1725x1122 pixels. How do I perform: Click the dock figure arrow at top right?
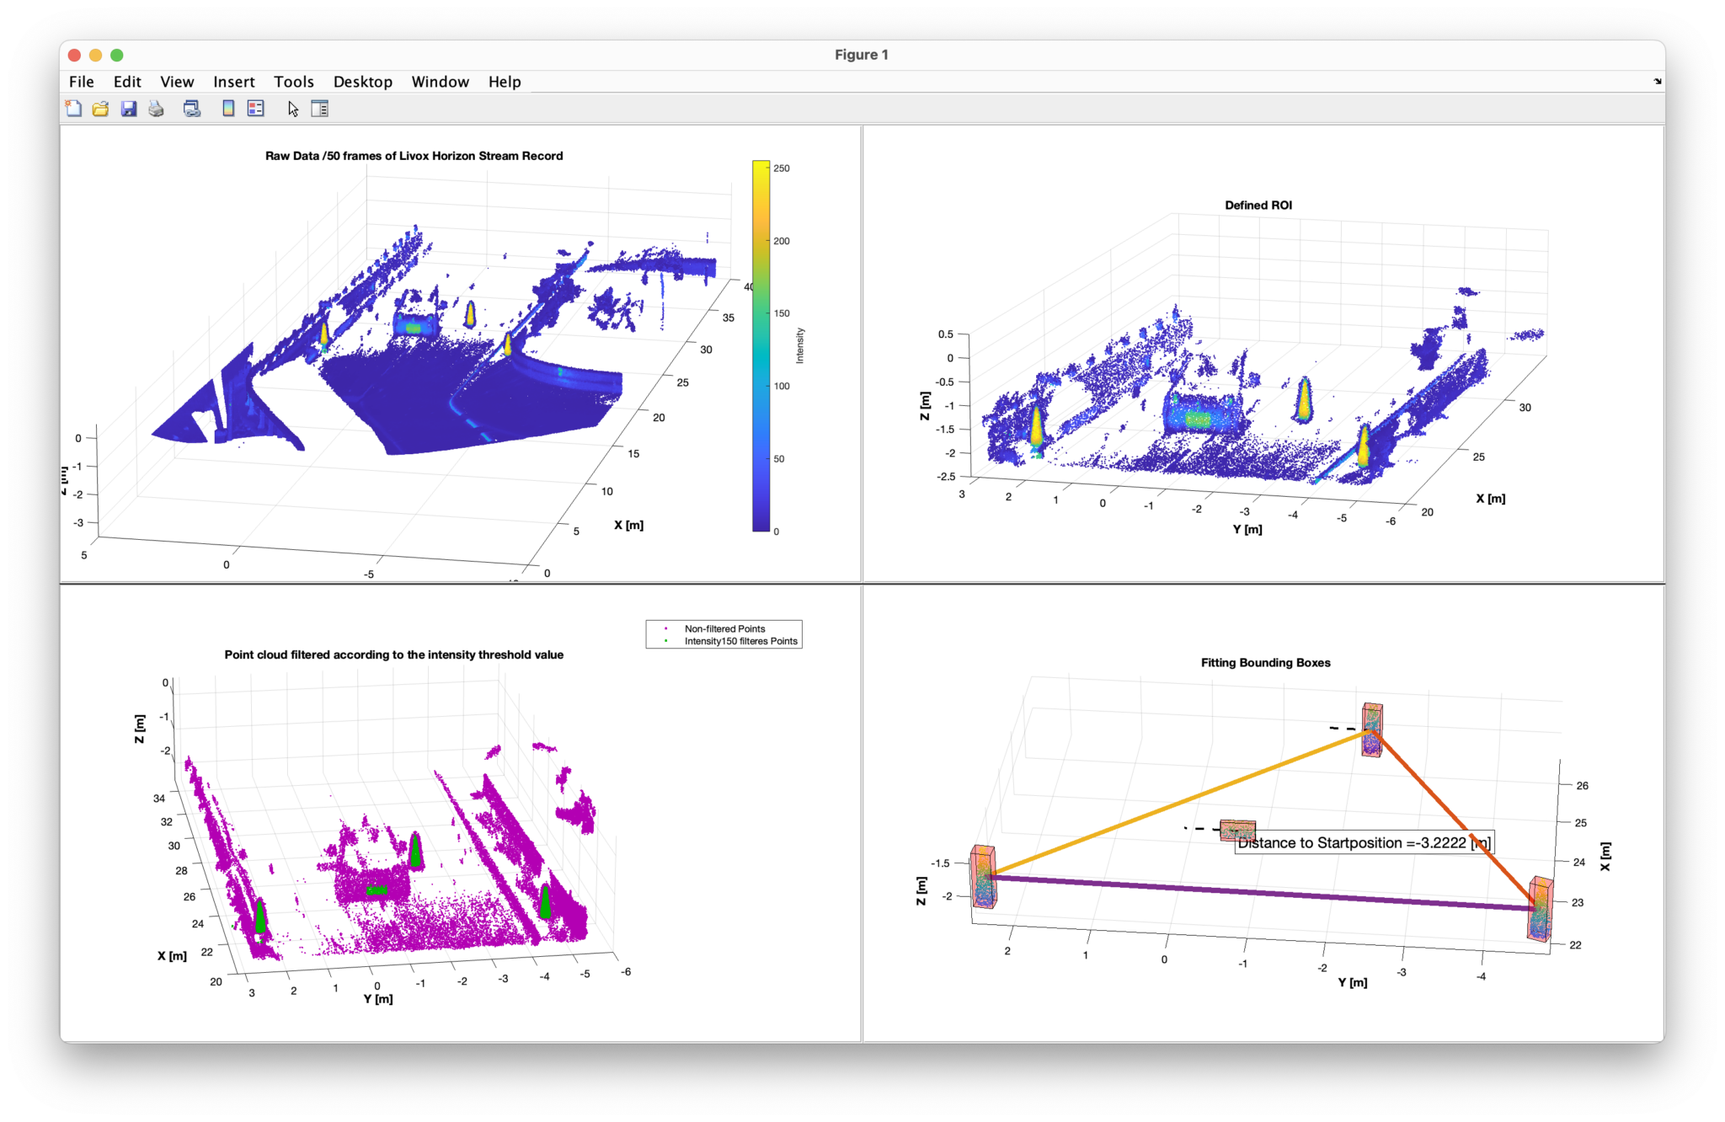pos(1657,82)
